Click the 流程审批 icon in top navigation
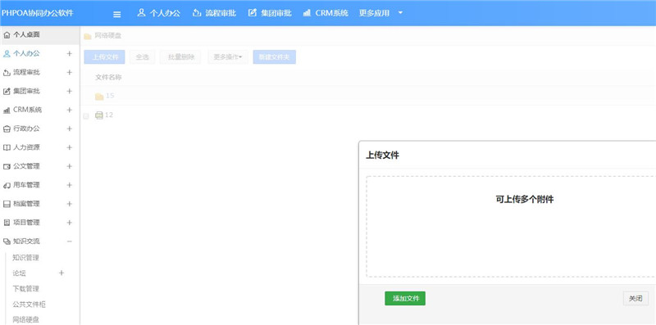The width and height of the screenshot is (656, 325). [196, 12]
